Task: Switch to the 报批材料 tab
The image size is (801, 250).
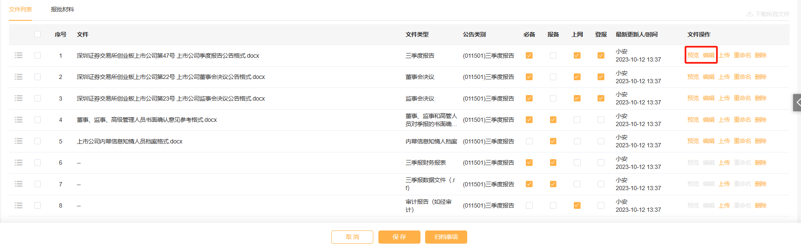Action: [62, 9]
